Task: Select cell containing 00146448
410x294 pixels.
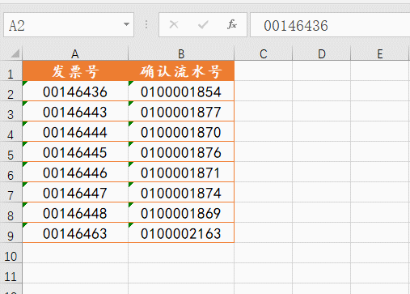Action: pyautogui.click(x=75, y=213)
